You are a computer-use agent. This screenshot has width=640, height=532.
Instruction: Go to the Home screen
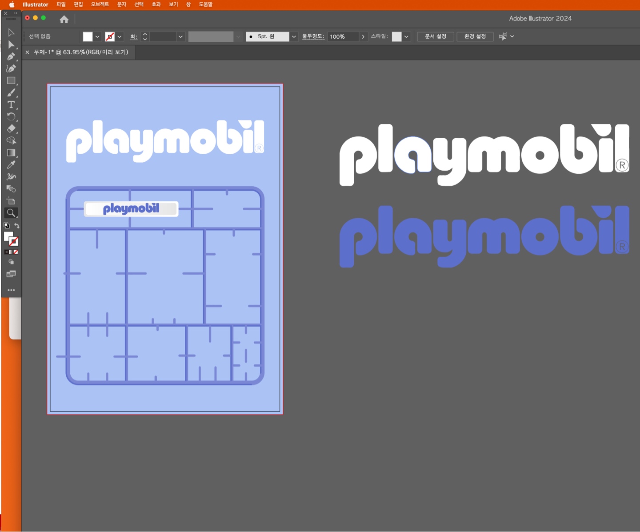64,19
